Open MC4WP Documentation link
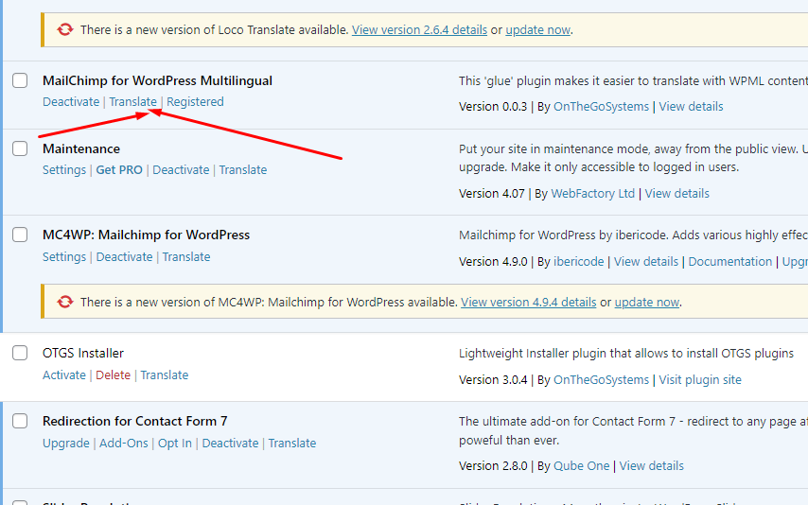 [729, 262]
